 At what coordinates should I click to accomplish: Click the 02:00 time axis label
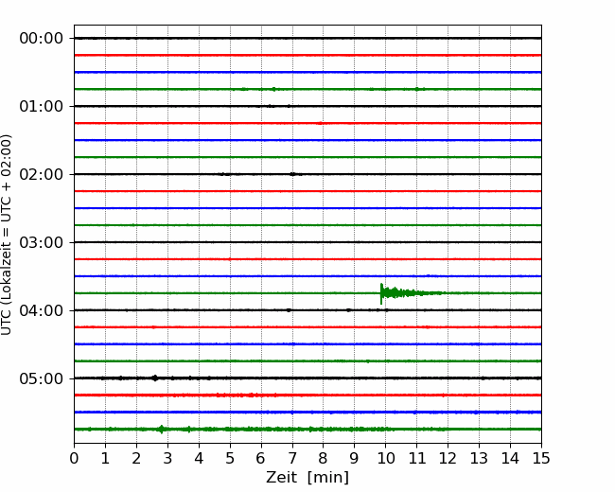click(x=42, y=175)
